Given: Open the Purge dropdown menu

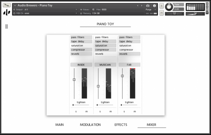Looking at the screenshot, I should pyautogui.click(x=151, y=9).
